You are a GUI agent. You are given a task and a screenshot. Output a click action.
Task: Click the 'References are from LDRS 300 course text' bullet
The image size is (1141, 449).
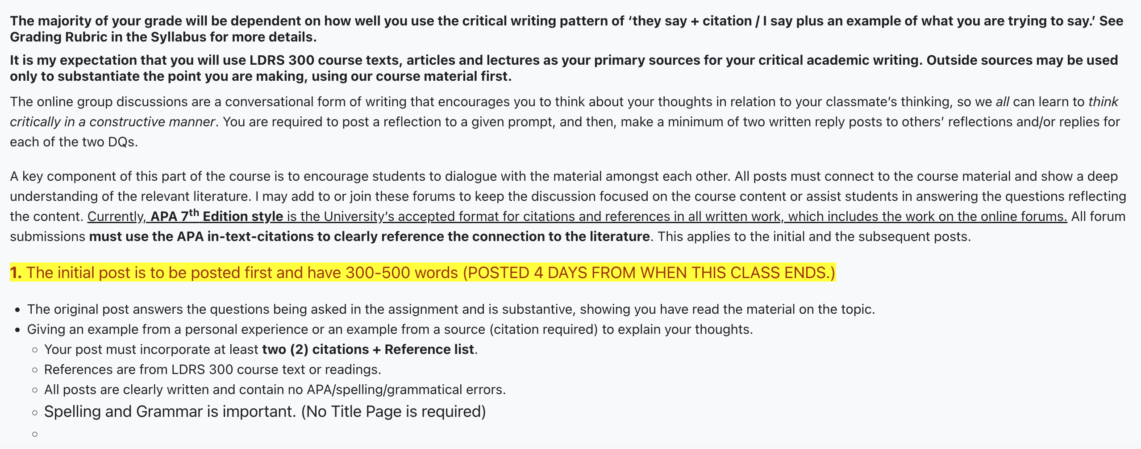pos(212,370)
